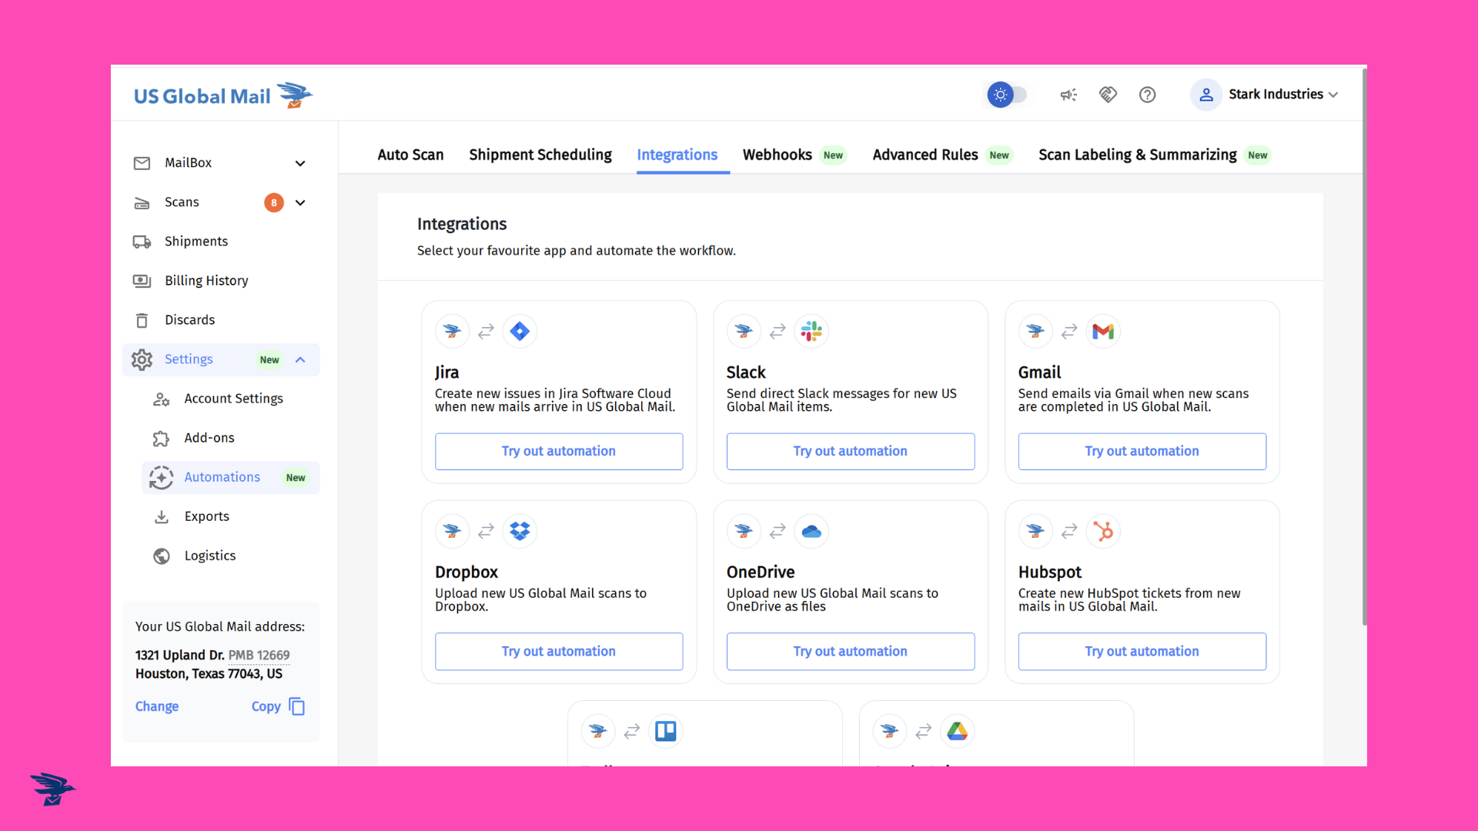Click the announcements megaphone icon
This screenshot has width=1478, height=831.
click(1068, 95)
